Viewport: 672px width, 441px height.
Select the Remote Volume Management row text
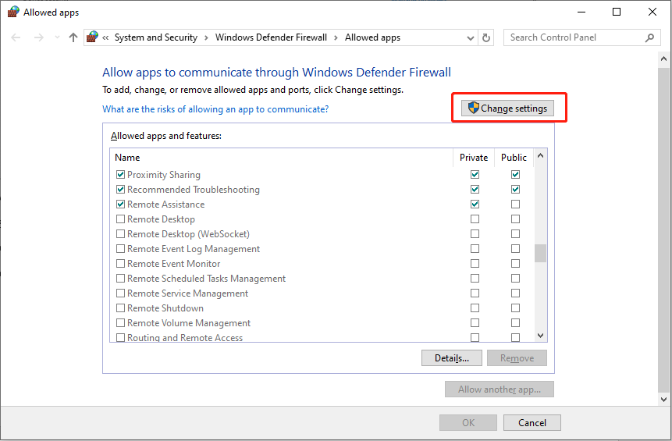click(x=189, y=323)
